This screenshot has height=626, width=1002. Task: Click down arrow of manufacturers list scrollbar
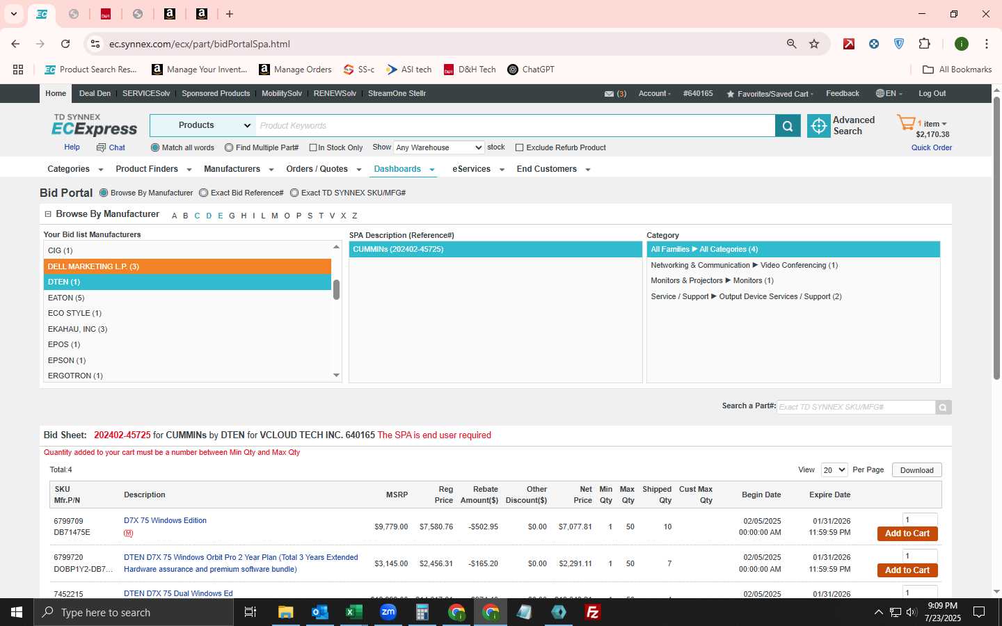point(336,376)
